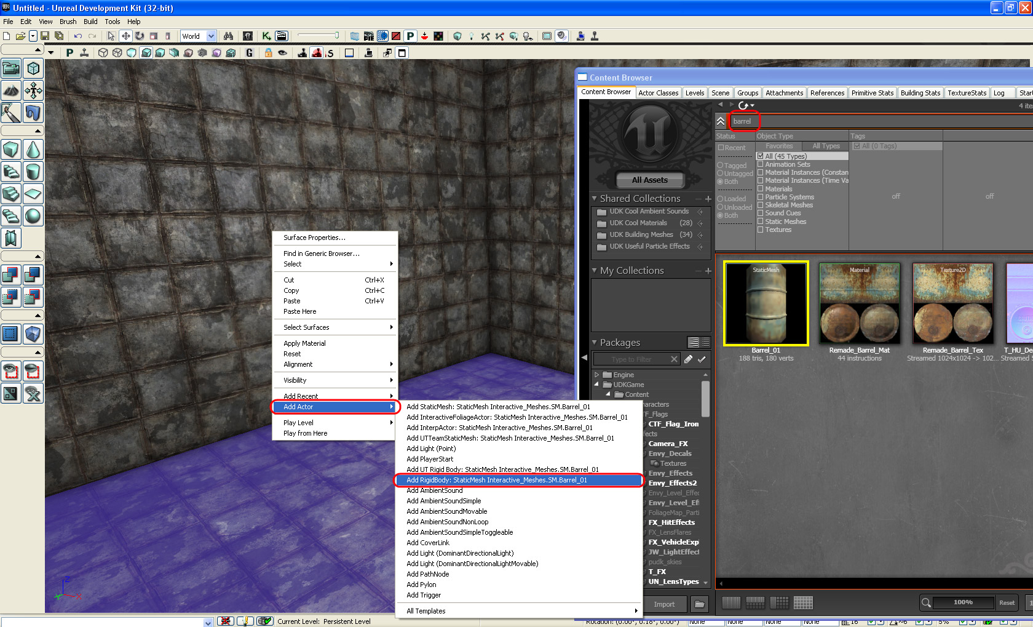This screenshot has width=1033, height=627.
Task: Open the Brush menu
Action: pyautogui.click(x=68, y=22)
